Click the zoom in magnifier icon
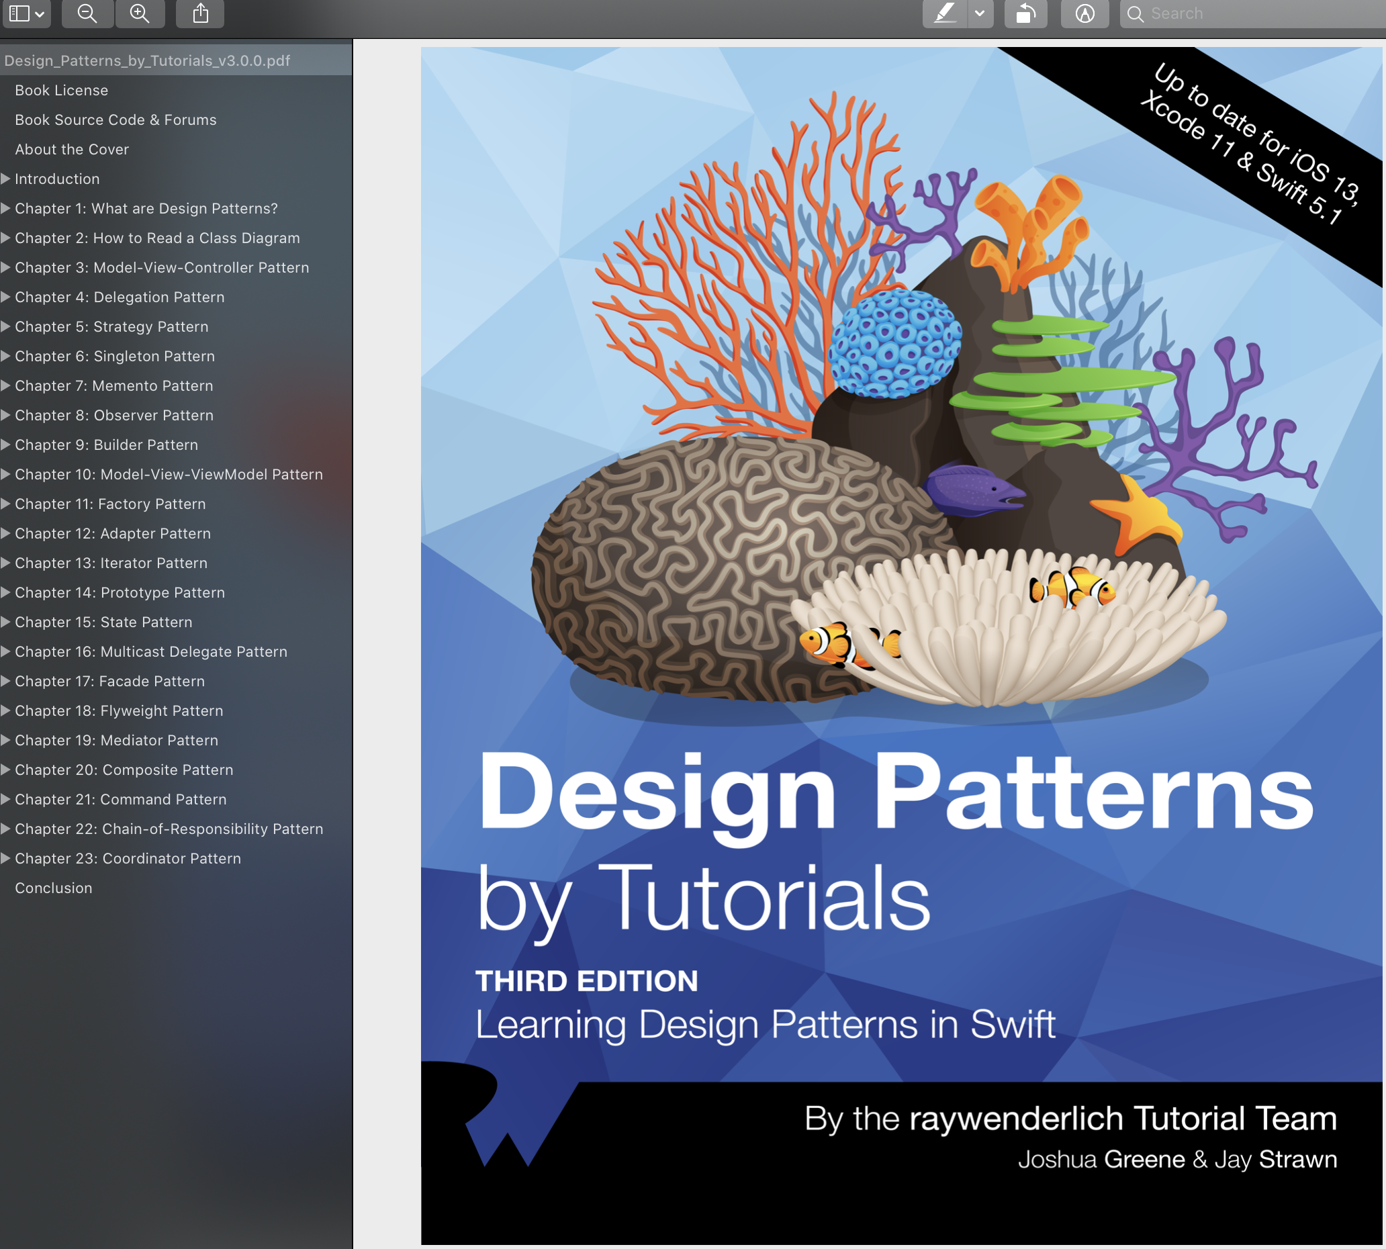The width and height of the screenshot is (1386, 1249). click(140, 13)
